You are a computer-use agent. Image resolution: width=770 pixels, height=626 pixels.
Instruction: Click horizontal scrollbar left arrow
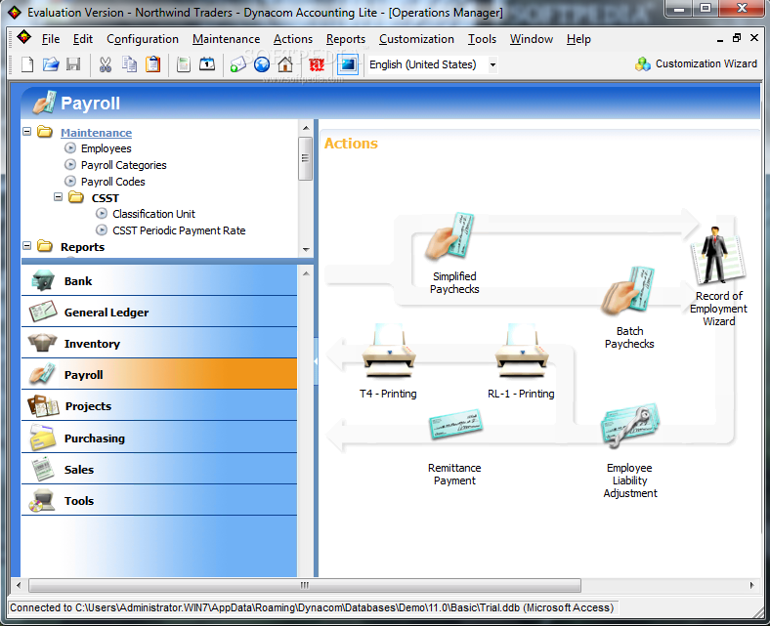[19, 585]
